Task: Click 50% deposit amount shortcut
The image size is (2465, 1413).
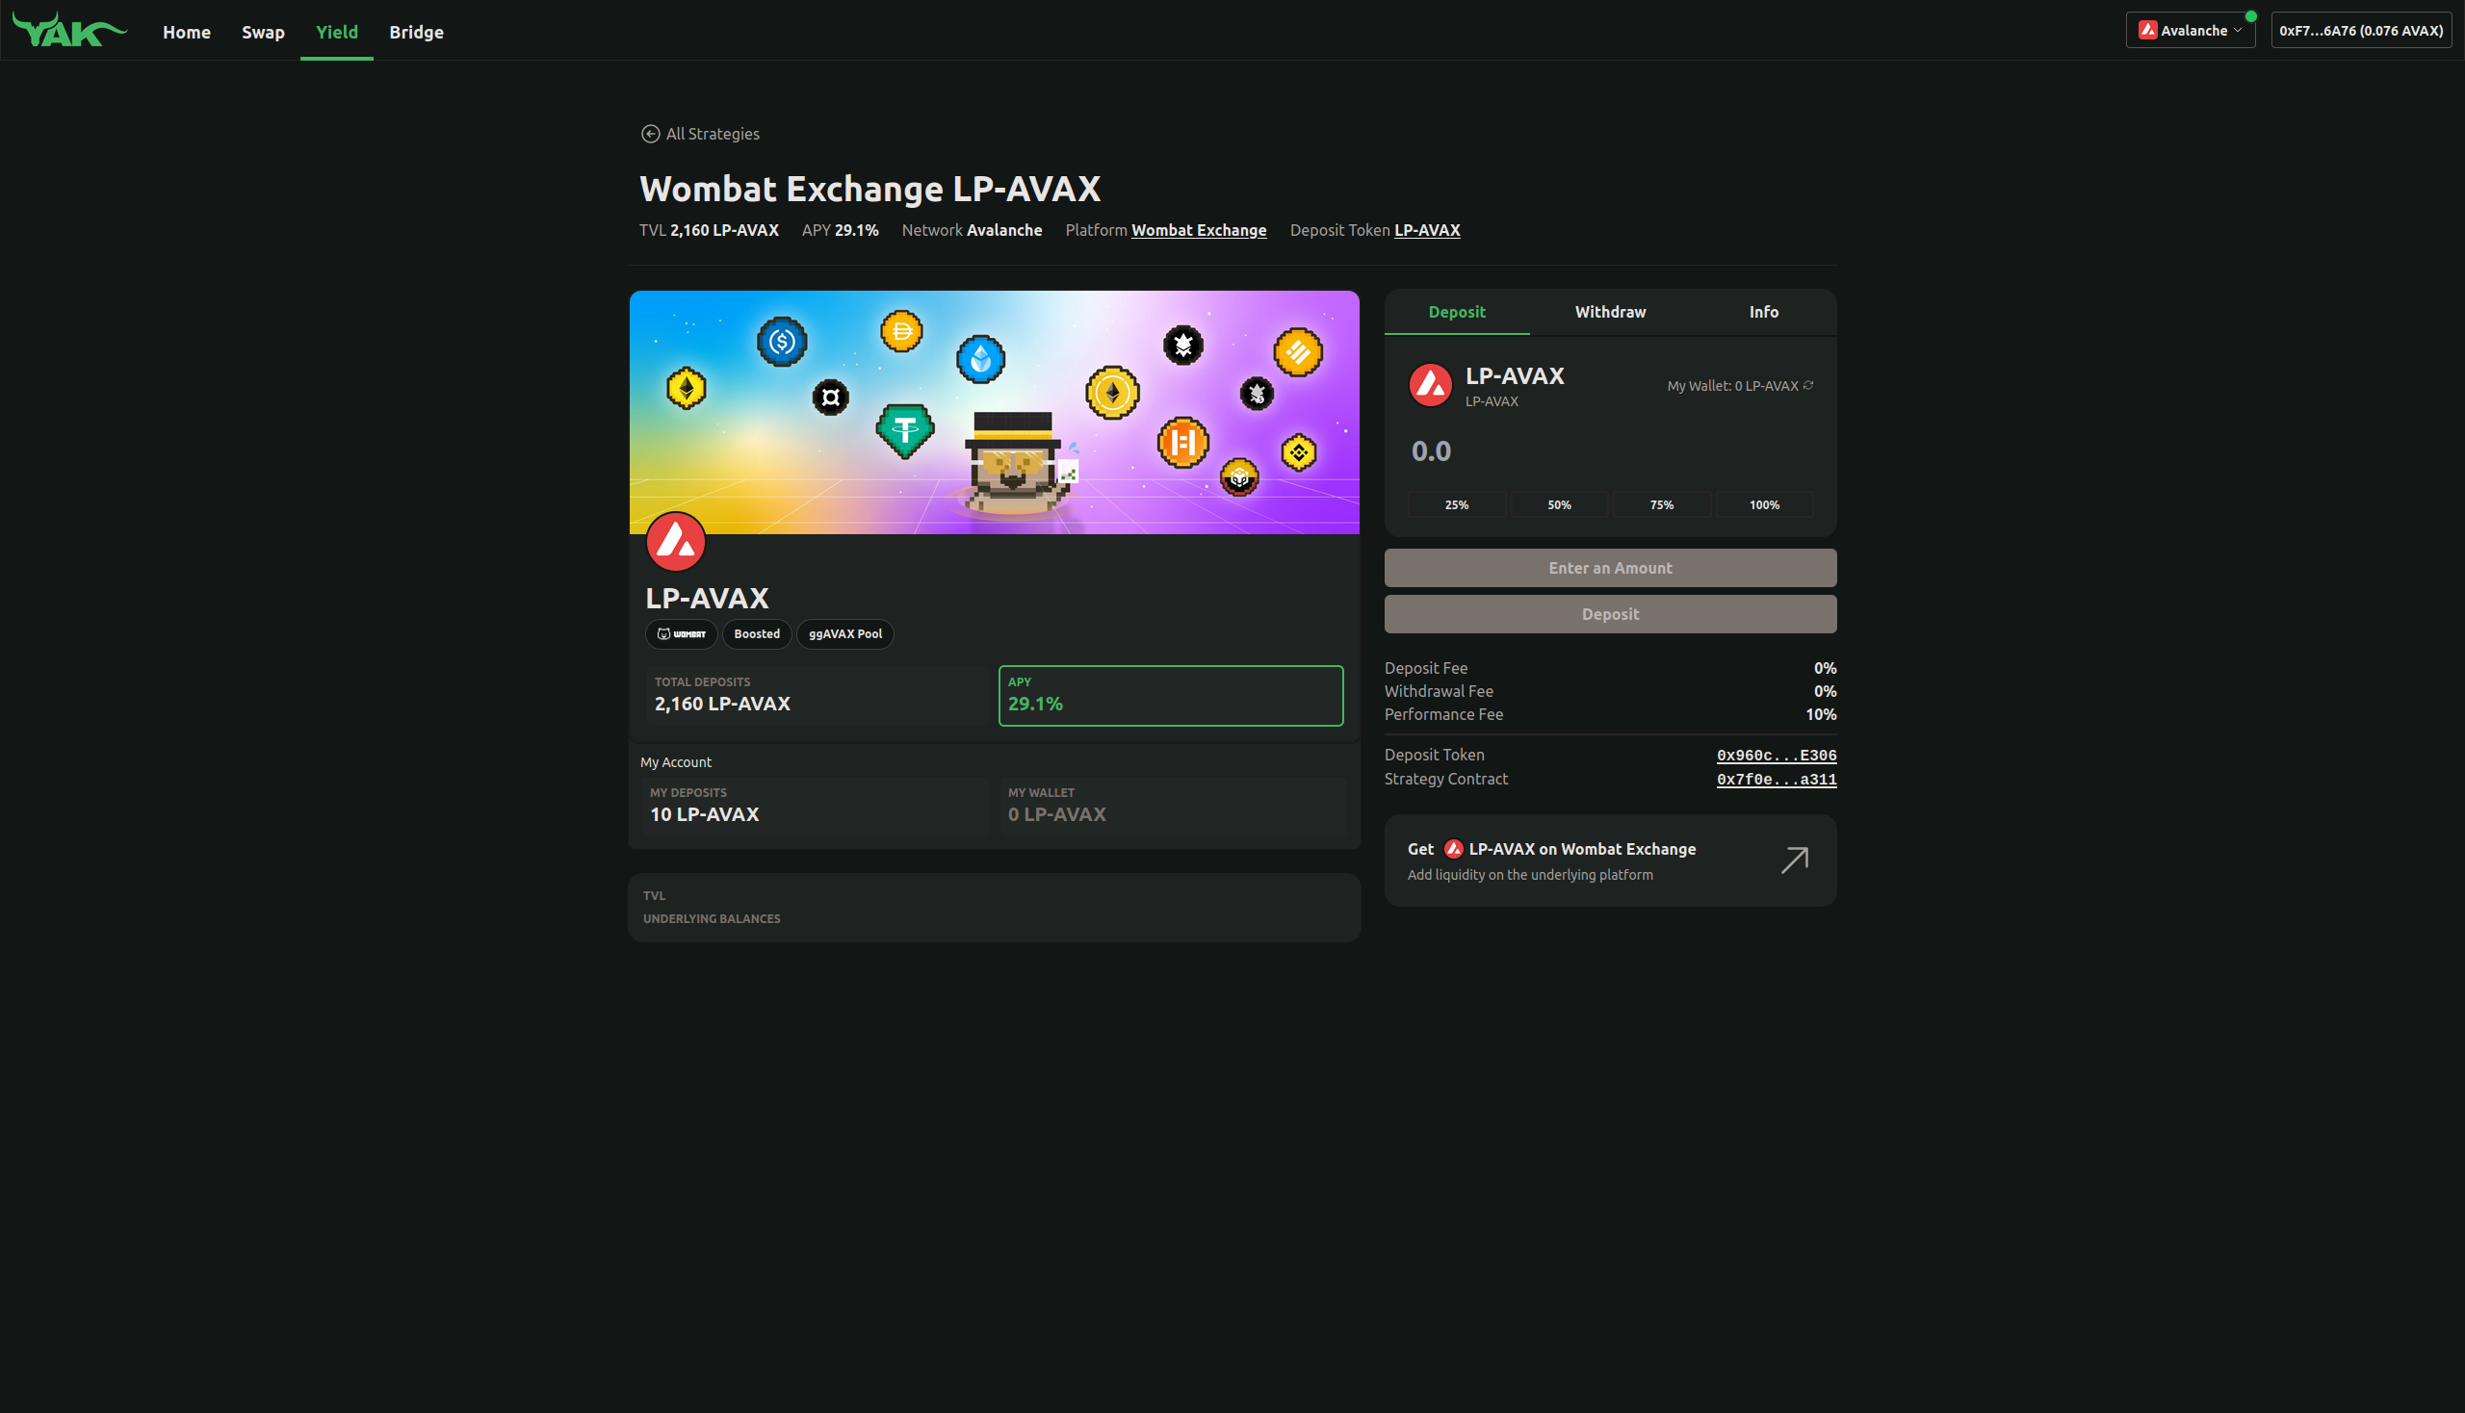Action: click(1559, 504)
